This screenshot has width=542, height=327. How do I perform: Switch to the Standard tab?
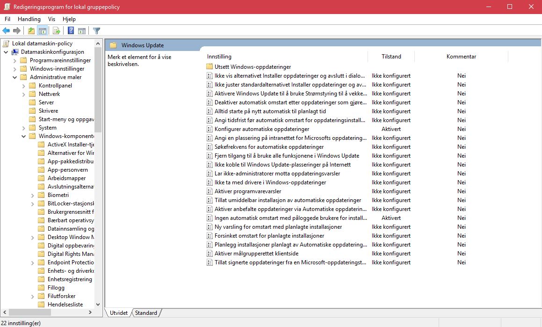pyautogui.click(x=146, y=313)
